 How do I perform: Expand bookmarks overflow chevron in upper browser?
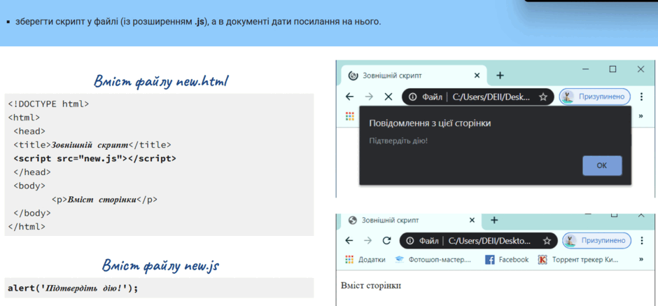pyautogui.click(x=640, y=116)
